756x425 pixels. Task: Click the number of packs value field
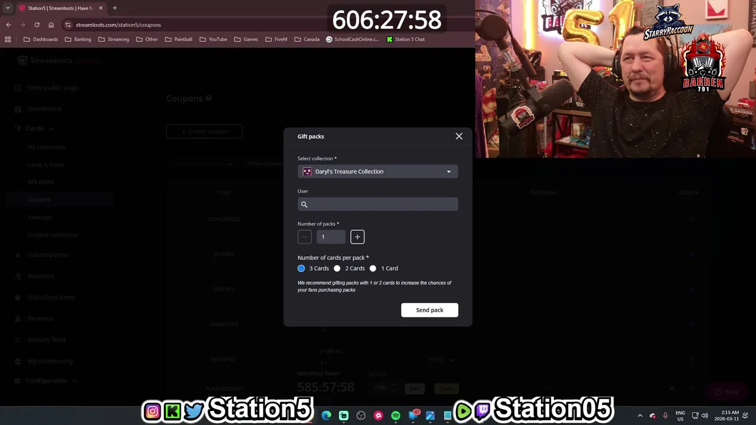click(331, 237)
